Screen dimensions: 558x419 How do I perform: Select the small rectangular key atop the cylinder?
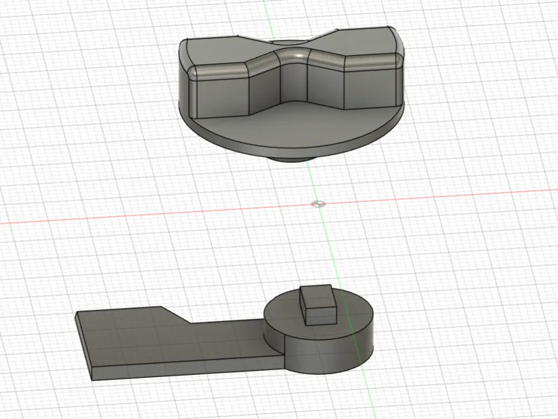coord(317,304)
